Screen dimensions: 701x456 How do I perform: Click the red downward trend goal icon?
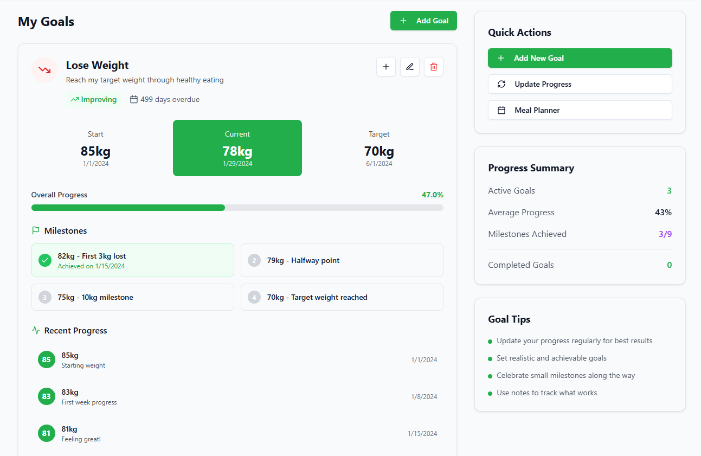click(x=44, y=70)
